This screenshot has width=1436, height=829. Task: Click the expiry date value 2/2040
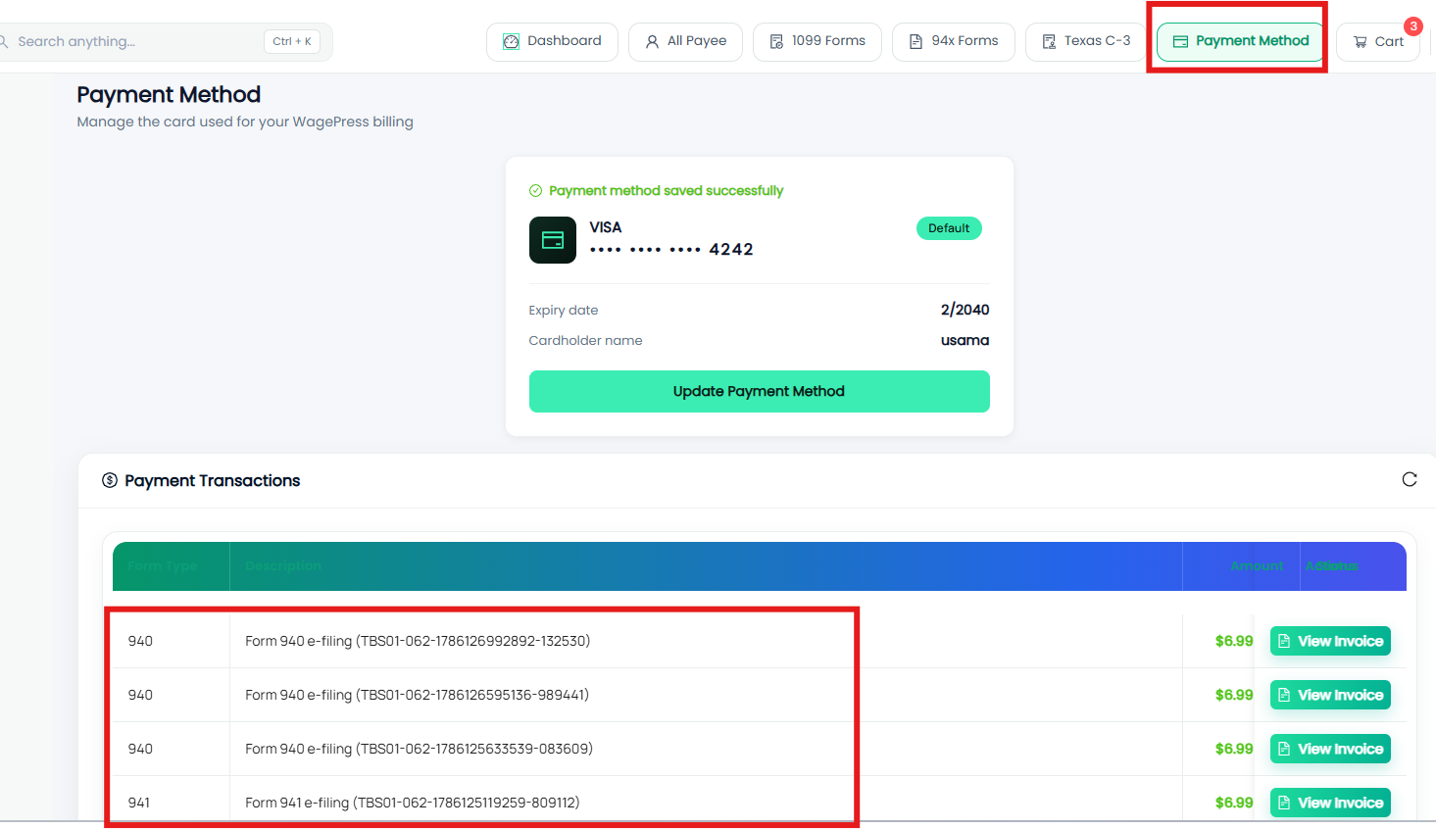pyautogui.click(x=965, y=310)
